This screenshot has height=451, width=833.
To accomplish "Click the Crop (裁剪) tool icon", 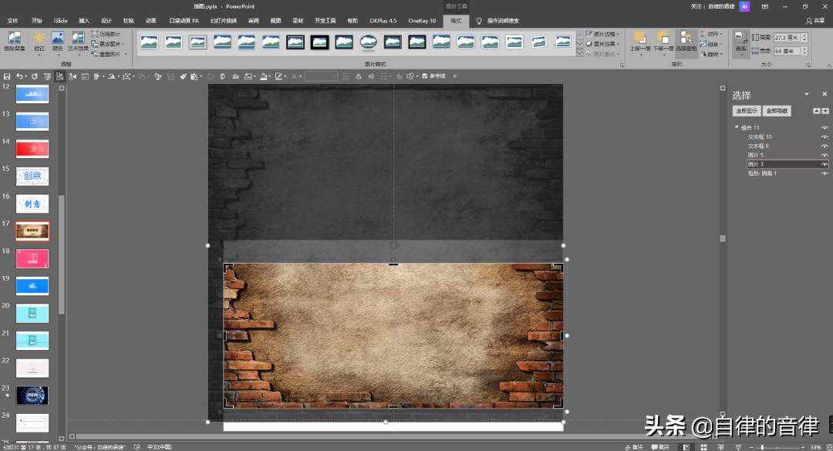I will (740, 39).
